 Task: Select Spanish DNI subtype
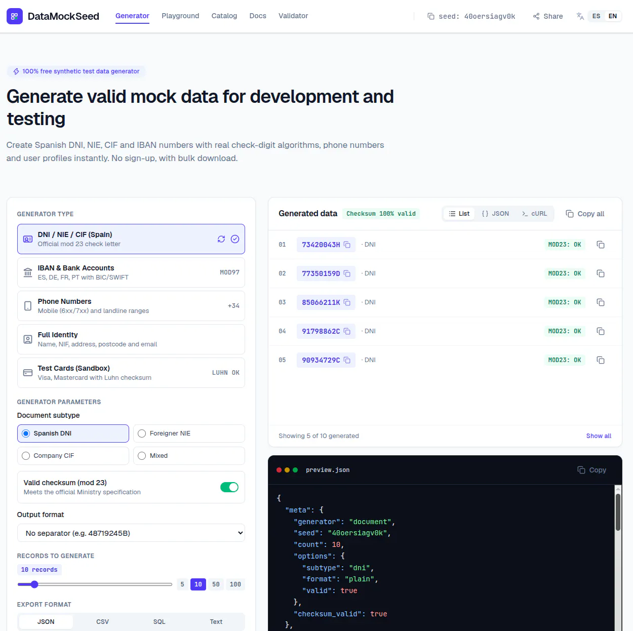(73, 433)
